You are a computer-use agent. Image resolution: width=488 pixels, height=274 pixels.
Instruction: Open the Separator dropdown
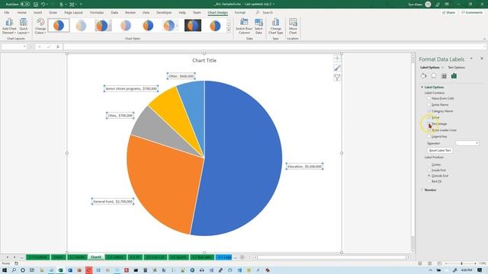coord(467,143)
